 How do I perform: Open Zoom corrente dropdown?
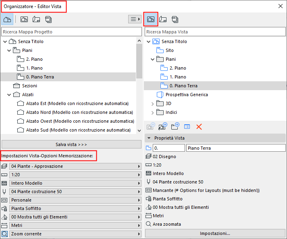point(75,234)
